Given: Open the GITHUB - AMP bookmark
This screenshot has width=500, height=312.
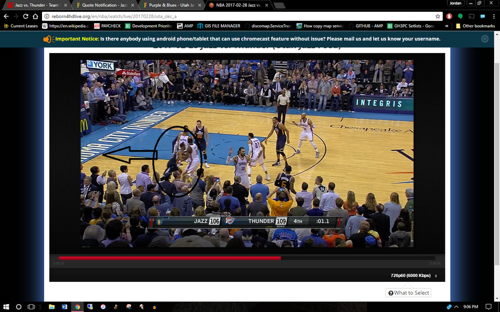Looking at the screenshot, I should (366, 26).
